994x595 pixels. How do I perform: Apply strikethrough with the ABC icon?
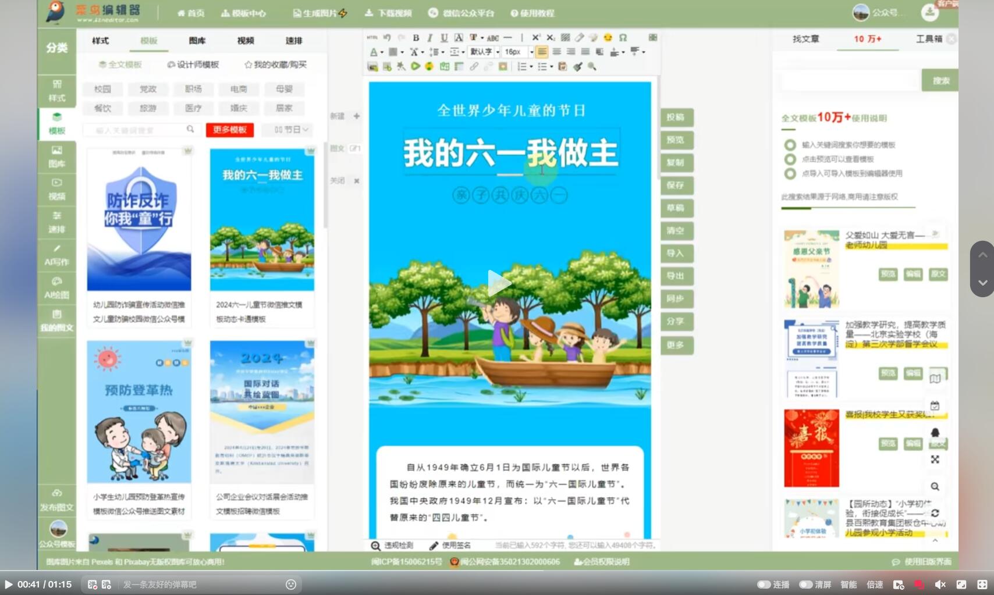[493, 38]
